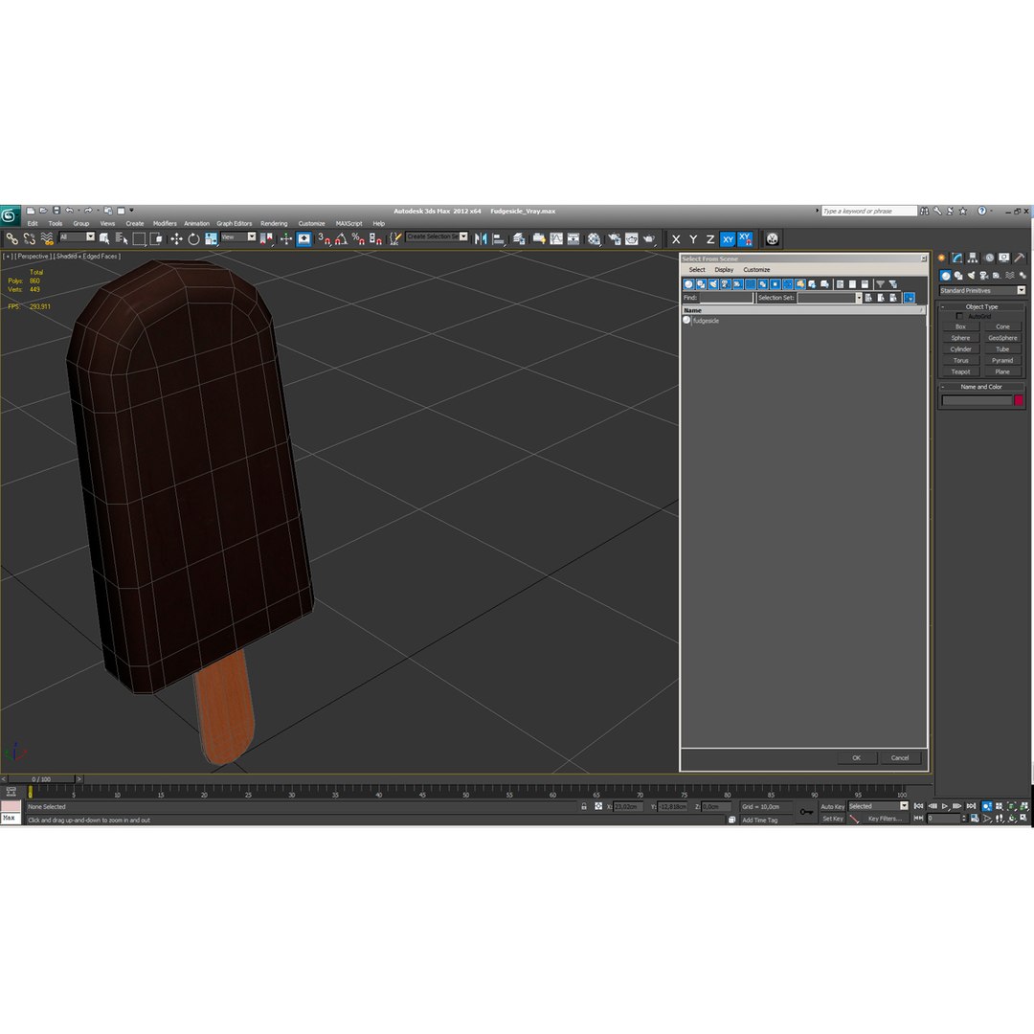This screenshot has height=1034, width=1034.
Task: Click the Sphere primitive button
Action: (961, 338)
